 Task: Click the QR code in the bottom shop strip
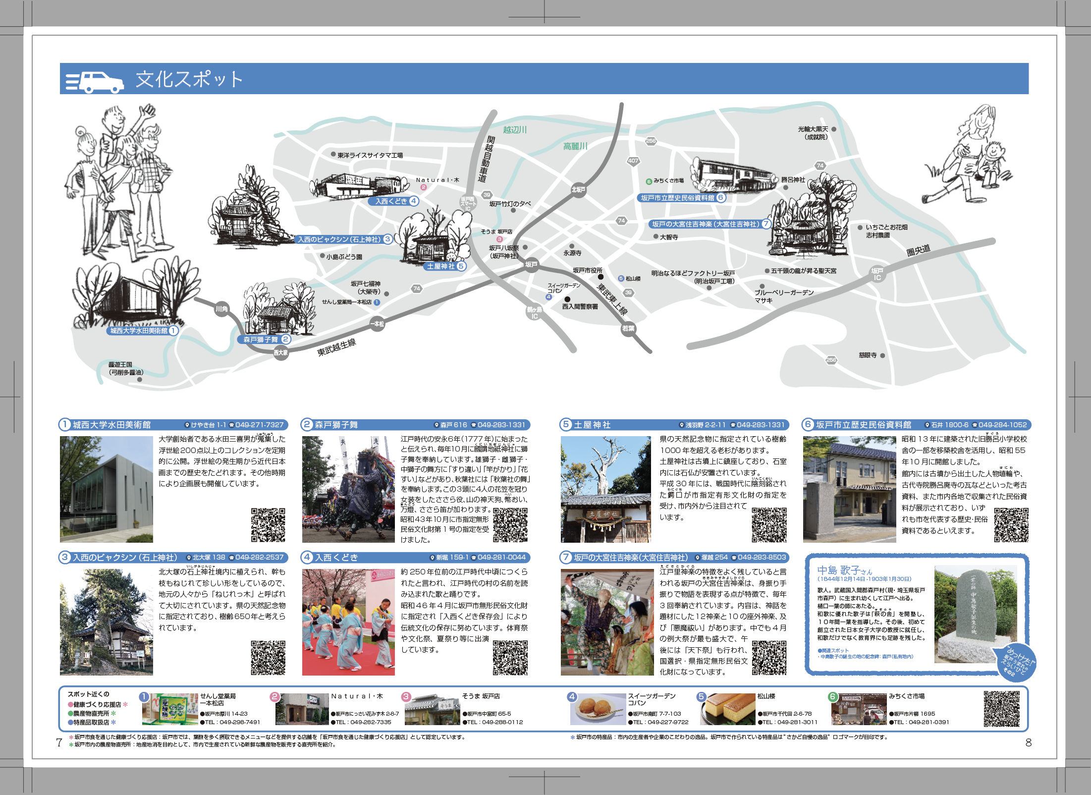click(x=1002, y=709)
